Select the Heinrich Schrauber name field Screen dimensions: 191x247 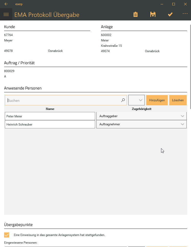50,124
